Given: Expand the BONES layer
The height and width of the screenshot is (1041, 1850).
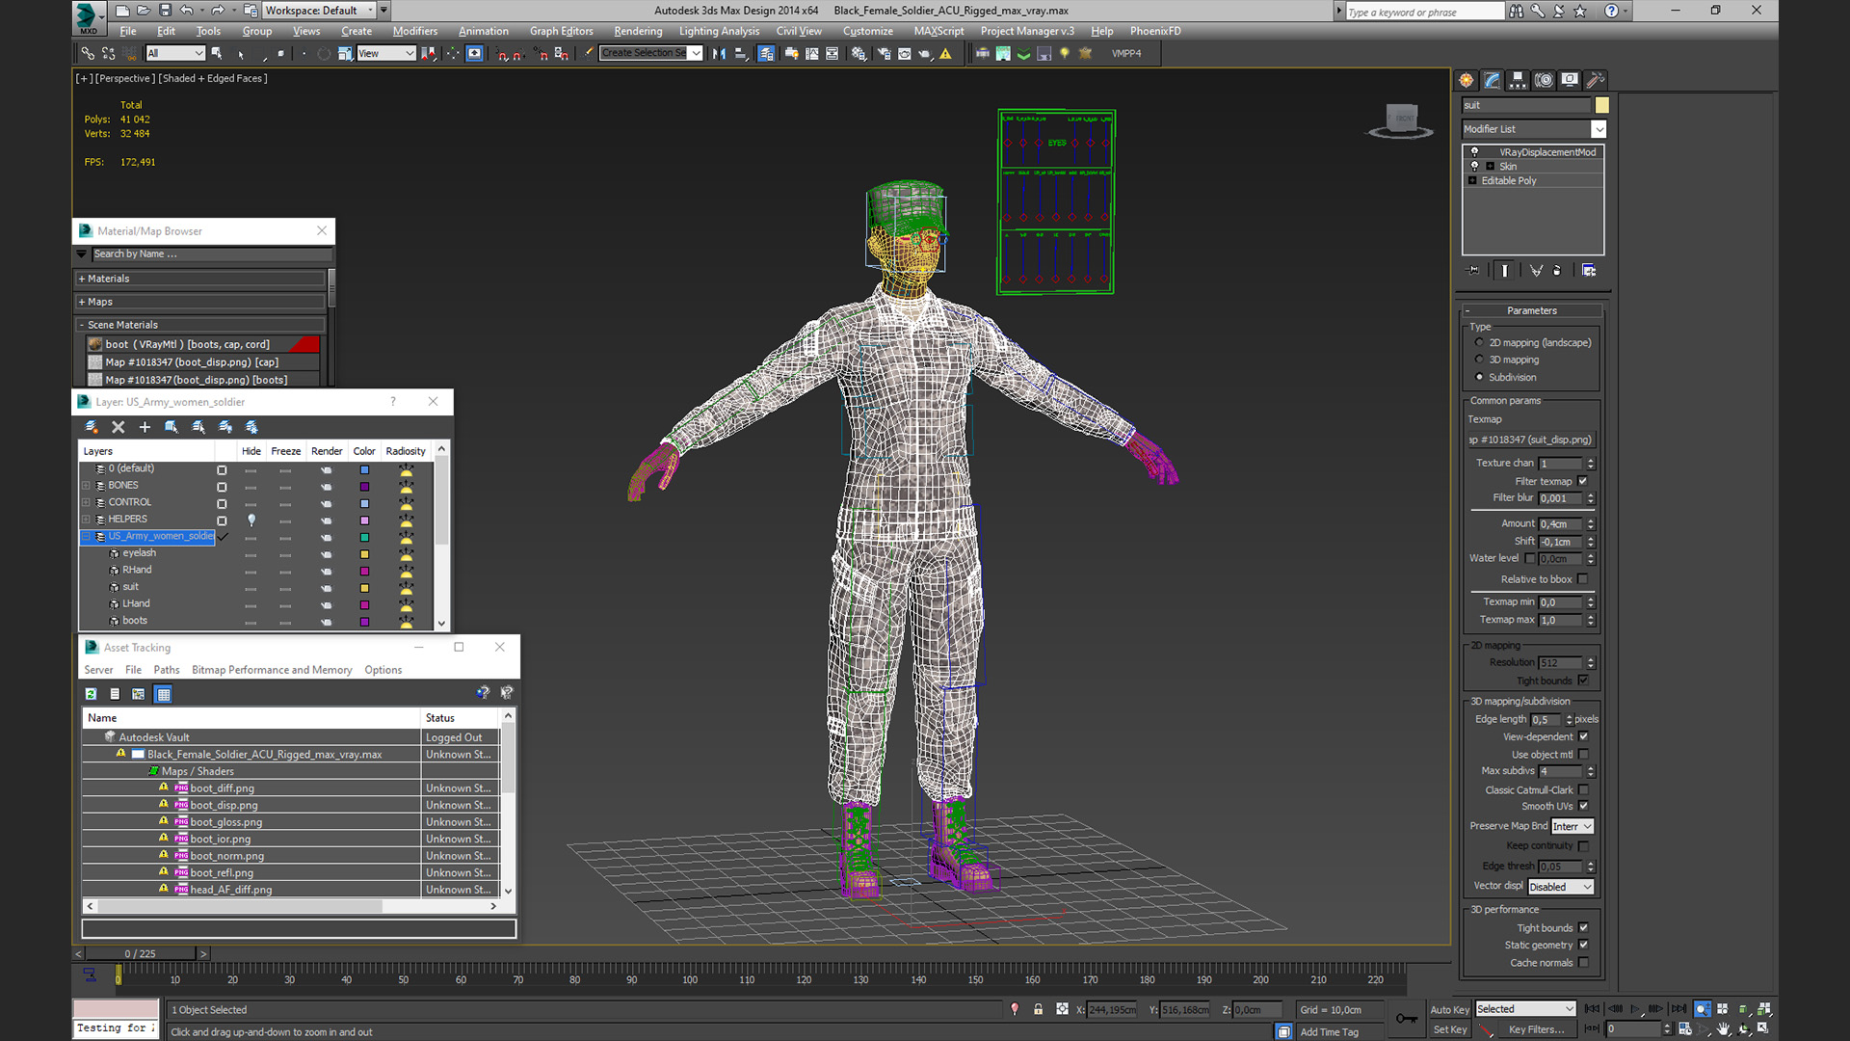Looking at the screenshot, I should click(86, 486).
